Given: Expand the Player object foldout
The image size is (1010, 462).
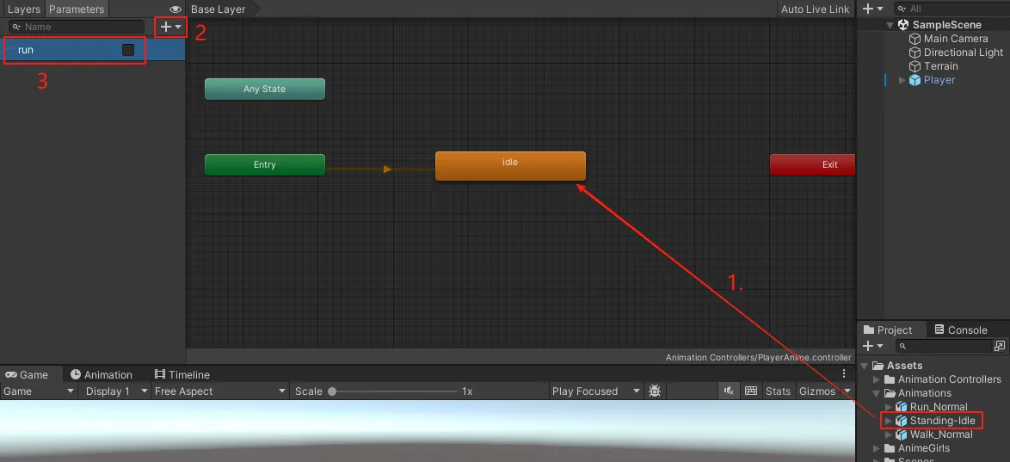Looking at the screenshot, I should pyautogui.click(x=902, y=80).
